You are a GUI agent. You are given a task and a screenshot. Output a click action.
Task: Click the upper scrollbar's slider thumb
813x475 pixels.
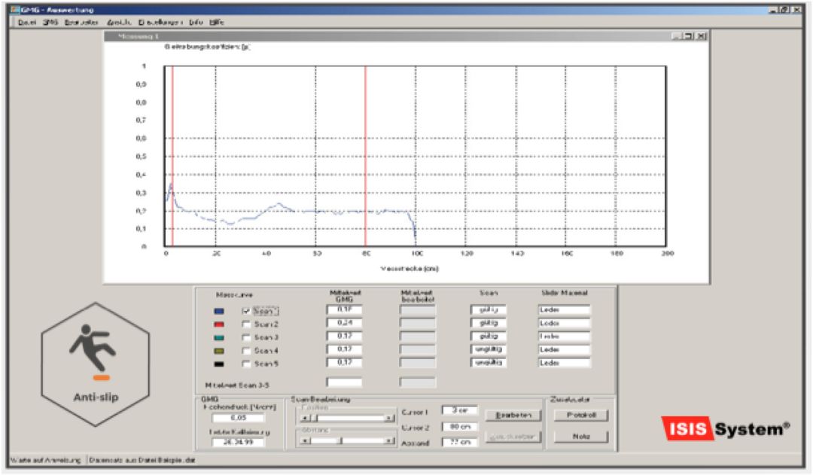click(x=314, y=418)
